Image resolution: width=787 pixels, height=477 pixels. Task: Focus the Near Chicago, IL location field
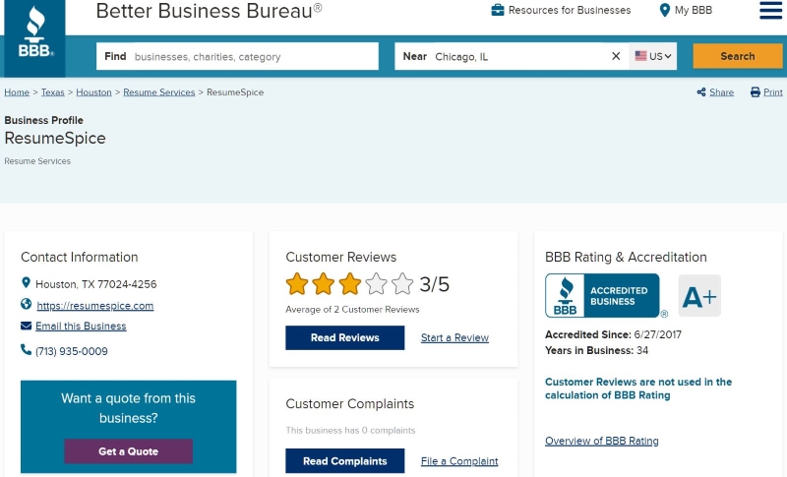click(x=512, y=56)
